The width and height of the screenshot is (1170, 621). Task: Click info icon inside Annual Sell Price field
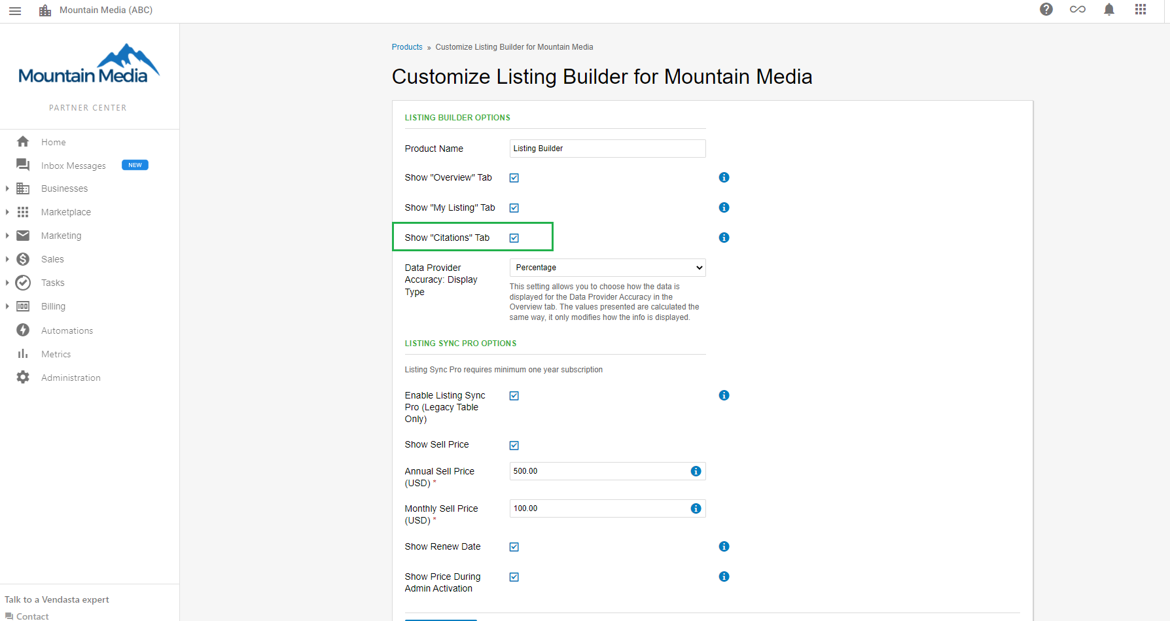point(696,471)
